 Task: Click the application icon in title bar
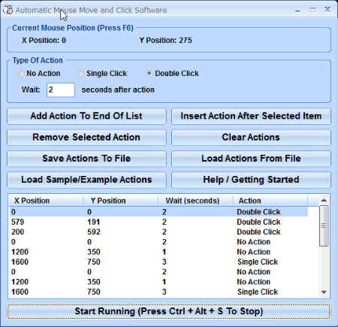(8, 10)
